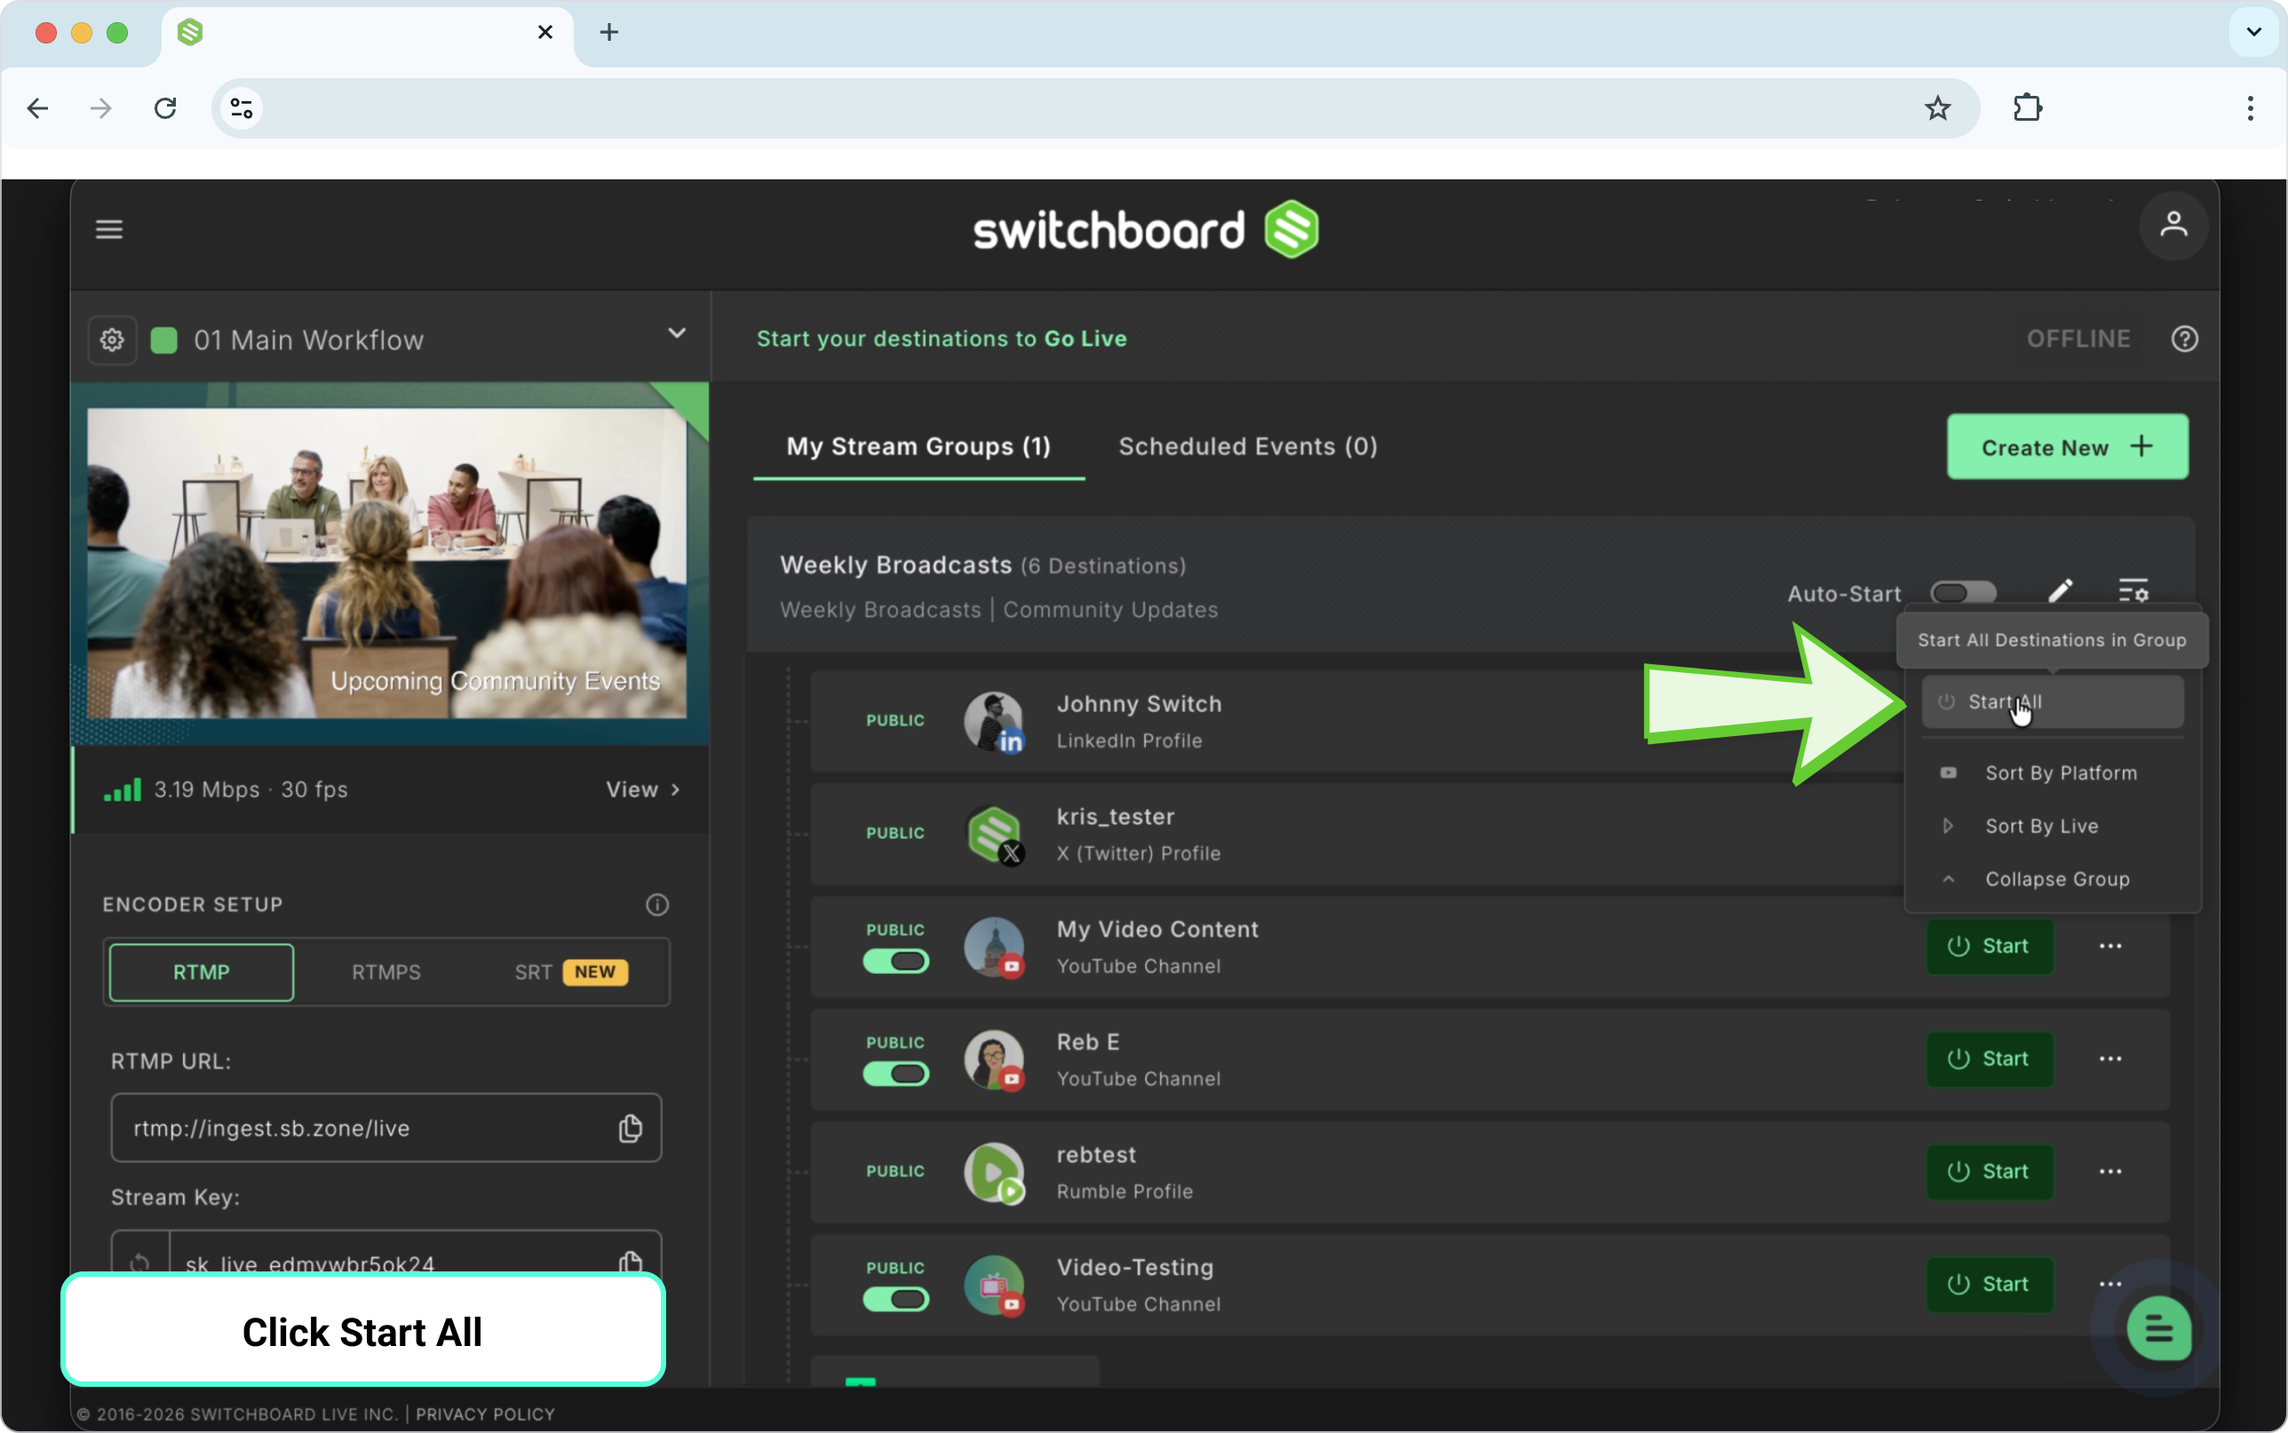The height and width of the screenshot is (1433, 2288).
Task: Switch to My Stream Groups tab
Action: [918, 447]
